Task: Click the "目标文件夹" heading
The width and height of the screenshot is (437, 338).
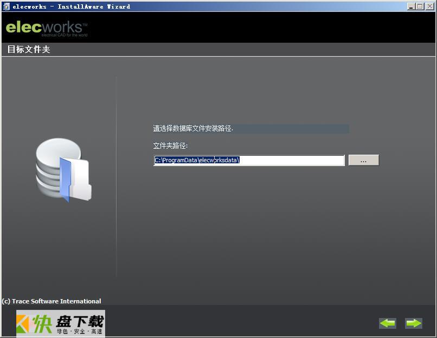Action: (x=29, y=49)
